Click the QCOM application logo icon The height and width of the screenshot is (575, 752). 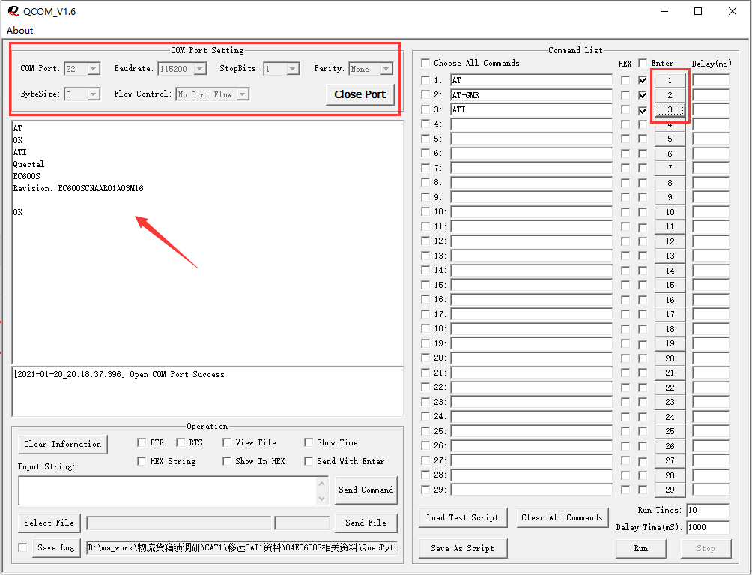pos(13,11)
